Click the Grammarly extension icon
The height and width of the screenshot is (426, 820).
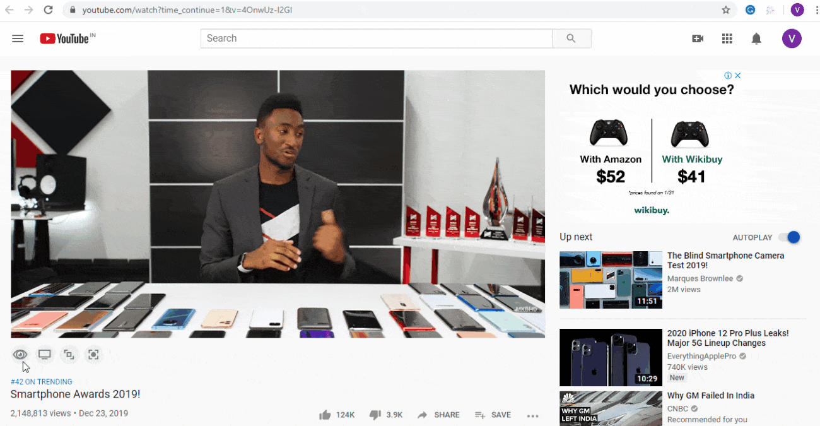751,10
